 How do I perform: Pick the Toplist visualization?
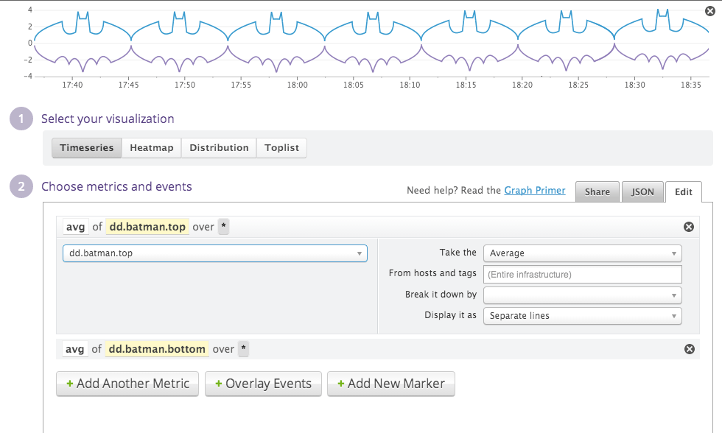[281, 148]
